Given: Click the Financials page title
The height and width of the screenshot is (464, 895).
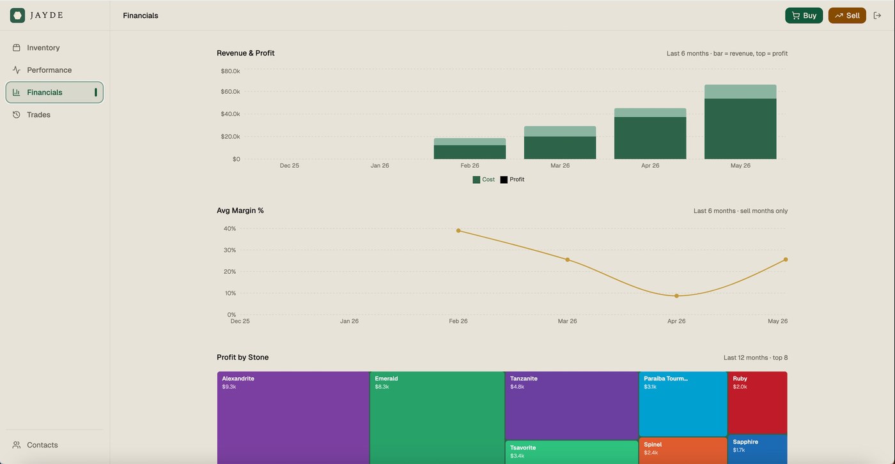Looking at the screenshot, I should point(141,15).
